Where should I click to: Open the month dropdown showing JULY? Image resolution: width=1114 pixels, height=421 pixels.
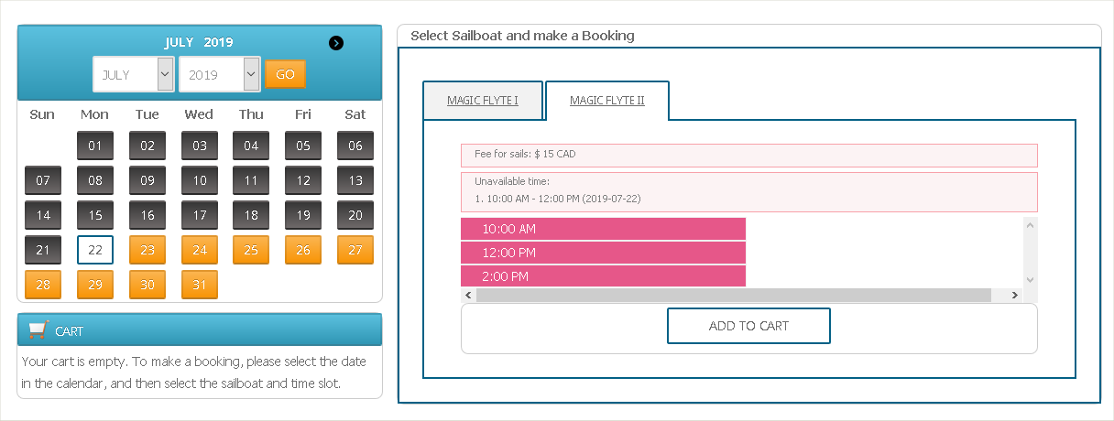tap(134, 74)
